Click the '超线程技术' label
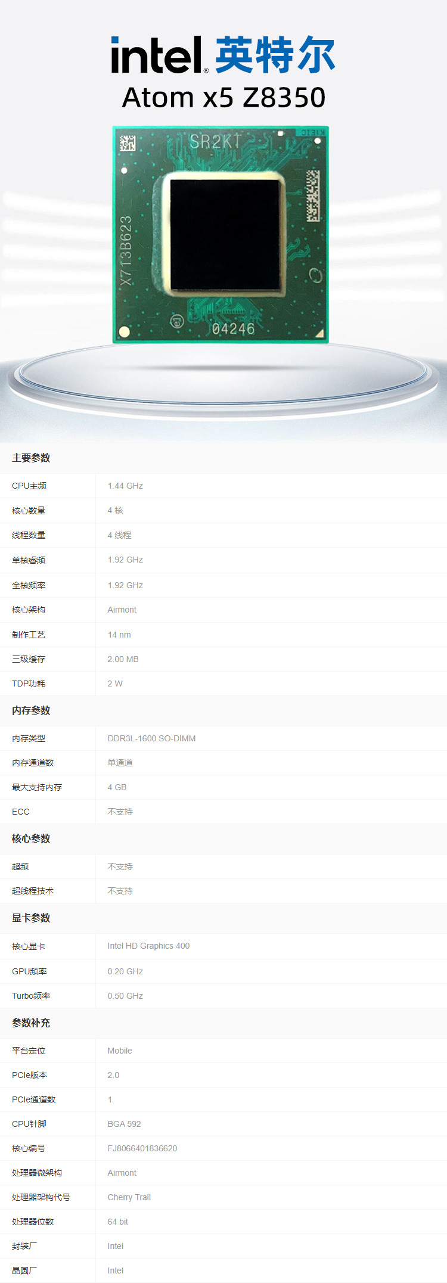Screen dimensions: 447x1283 33,891
